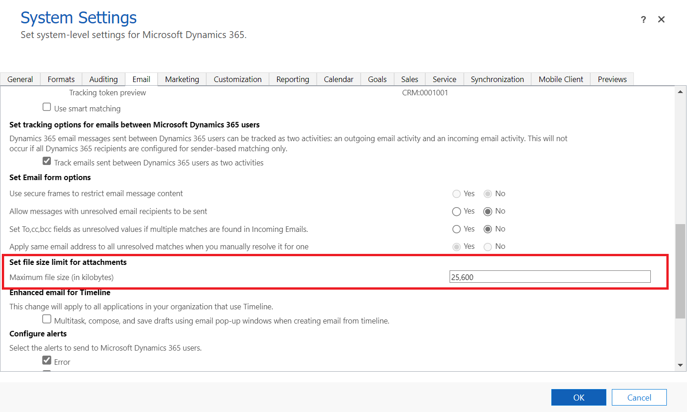Image resolution: width=687 pixels, height=412 pixels.
Task: Enable Multitask email pop-up windows checkbox
Action: (x=47, y=319)
